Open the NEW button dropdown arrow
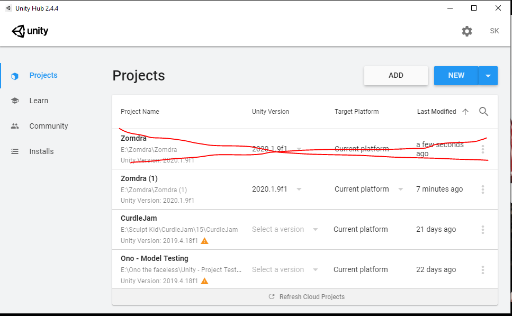 pos(488,76)
